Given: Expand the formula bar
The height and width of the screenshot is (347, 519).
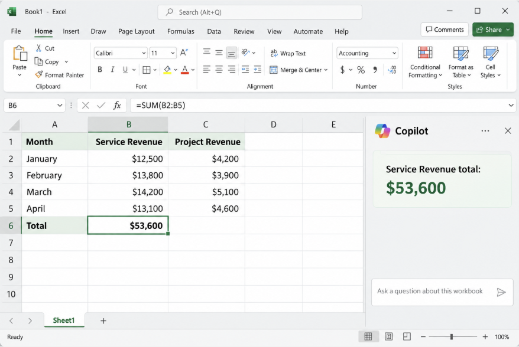Looking at the screenshot, I should click(x=511, y=106).
